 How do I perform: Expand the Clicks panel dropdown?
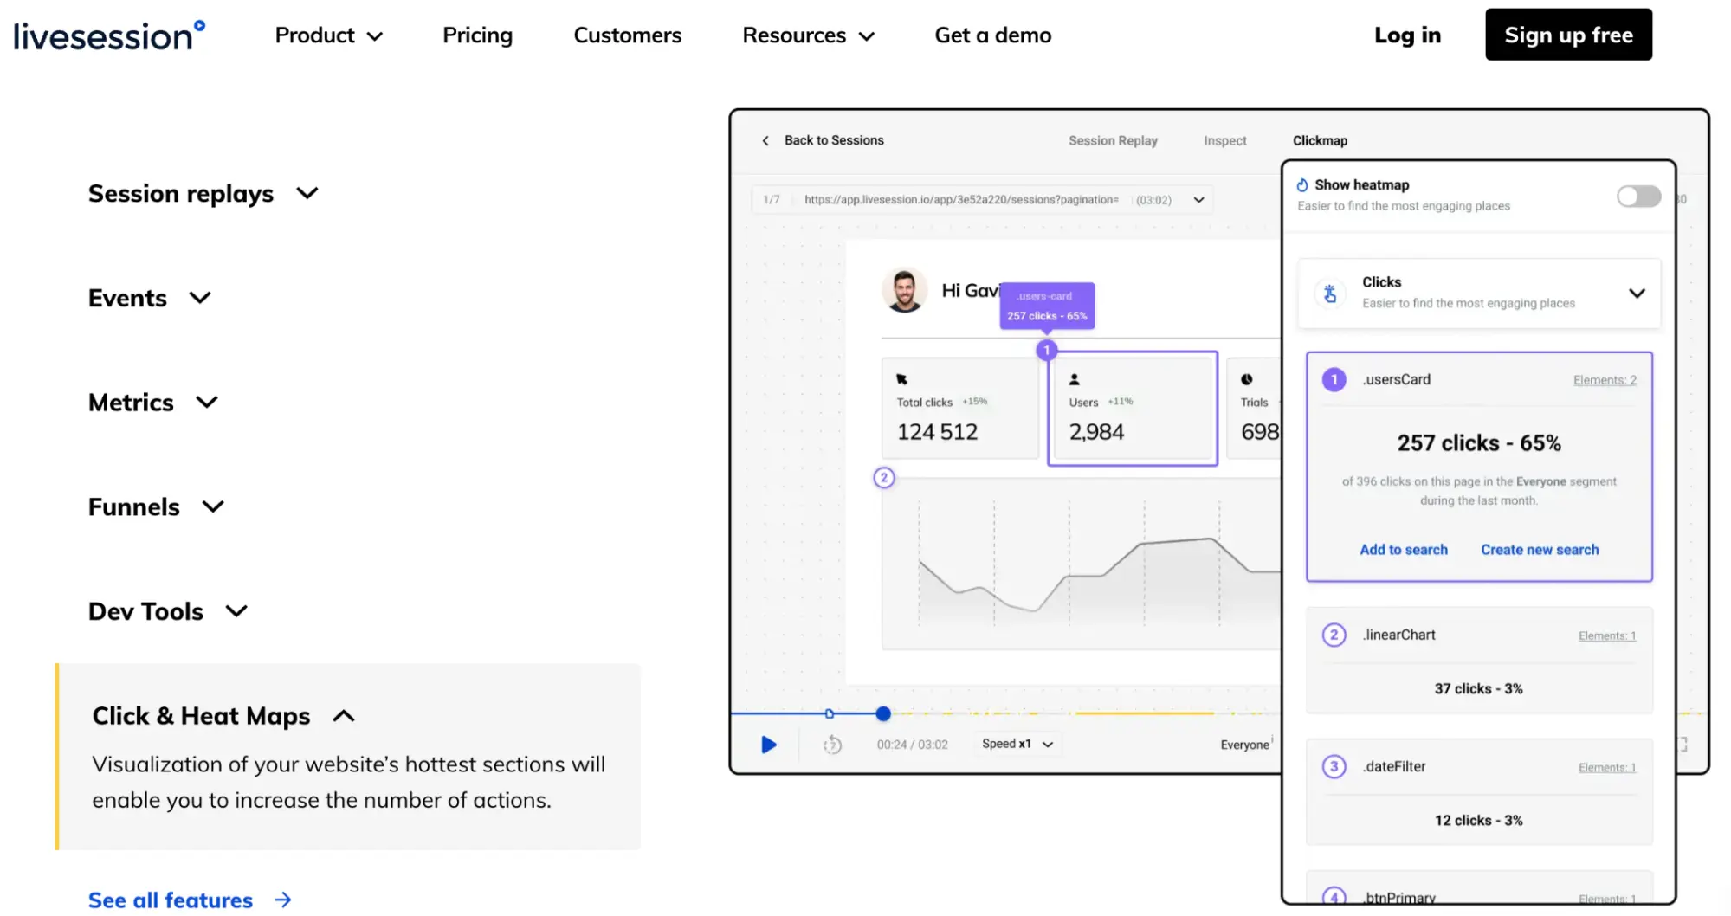tap(1637, 294)
